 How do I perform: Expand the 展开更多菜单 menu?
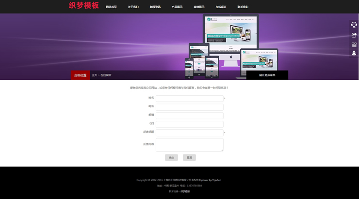pyautogui.click(x=267, y=75)
